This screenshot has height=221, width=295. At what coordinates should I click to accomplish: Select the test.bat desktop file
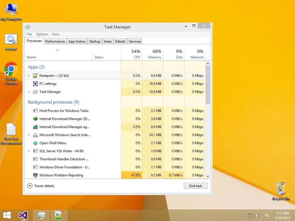[11, 42]
